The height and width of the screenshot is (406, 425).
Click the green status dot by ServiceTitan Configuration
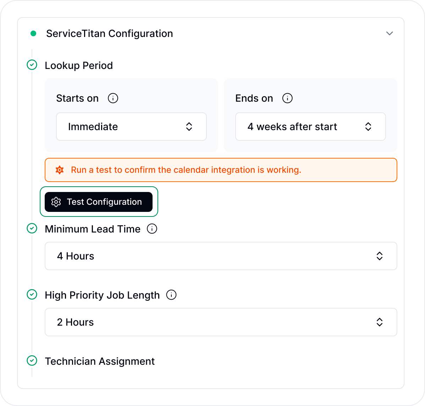coord(33,33)
